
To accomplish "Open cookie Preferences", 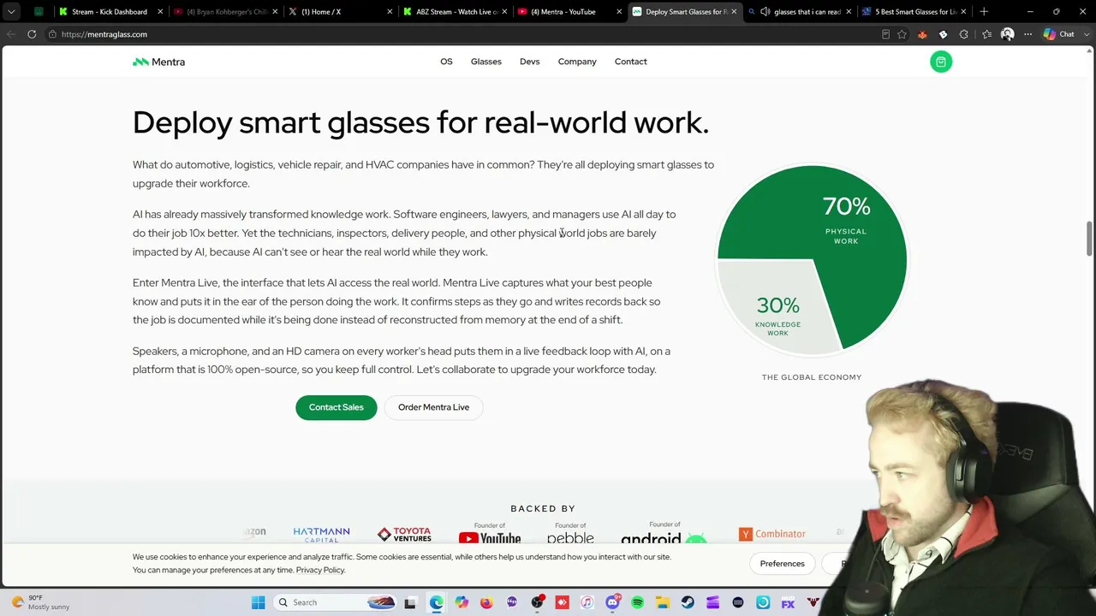I will click(x=783, y=564).
